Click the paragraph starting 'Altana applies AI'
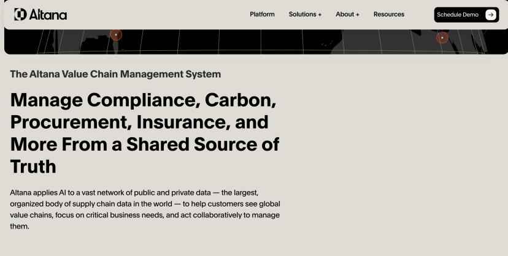Image resolution: width=508 pixels, height=256 pixels. point(145,209)
